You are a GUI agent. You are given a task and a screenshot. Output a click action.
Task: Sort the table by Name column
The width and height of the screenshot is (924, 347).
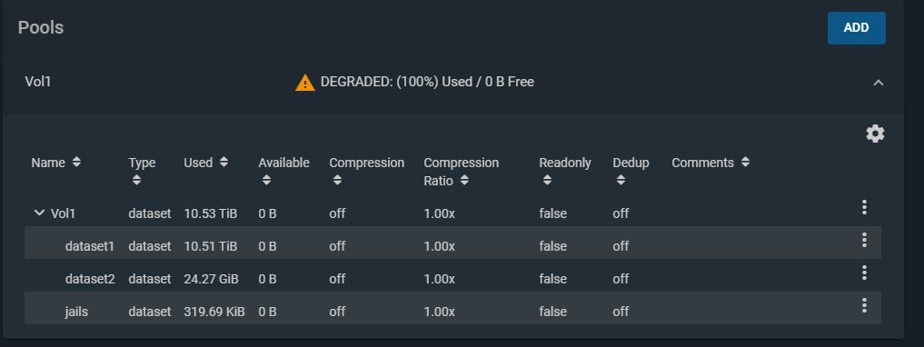tap(76, 162)
